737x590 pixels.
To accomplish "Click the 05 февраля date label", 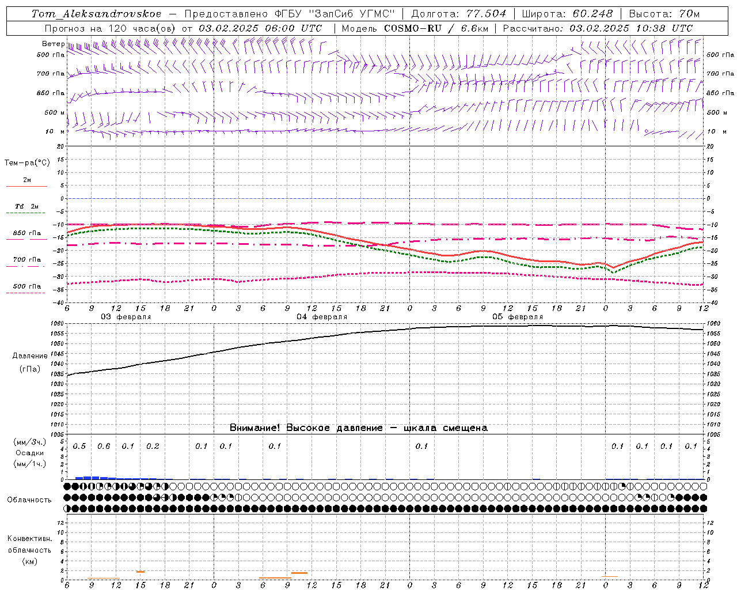I will (x=518, y=317).
